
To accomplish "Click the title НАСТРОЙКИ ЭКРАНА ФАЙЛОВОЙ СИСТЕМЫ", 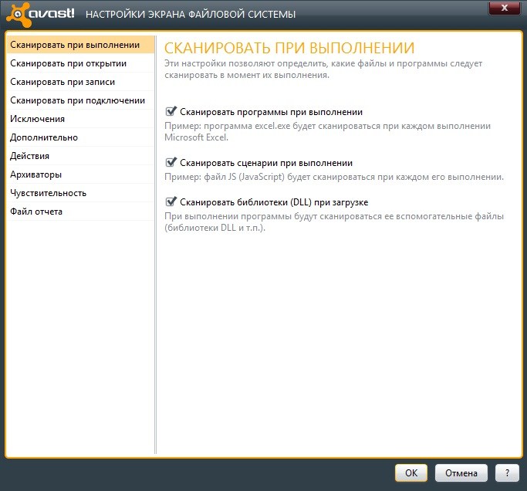I will (191, 15).
